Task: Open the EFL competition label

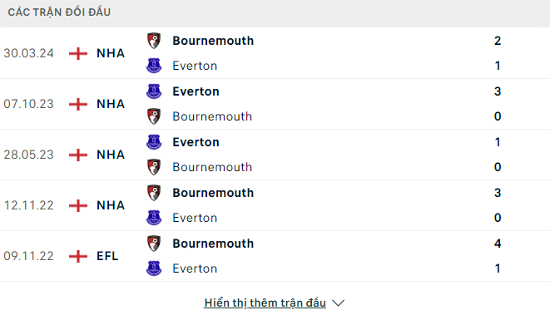Action: 107,256
